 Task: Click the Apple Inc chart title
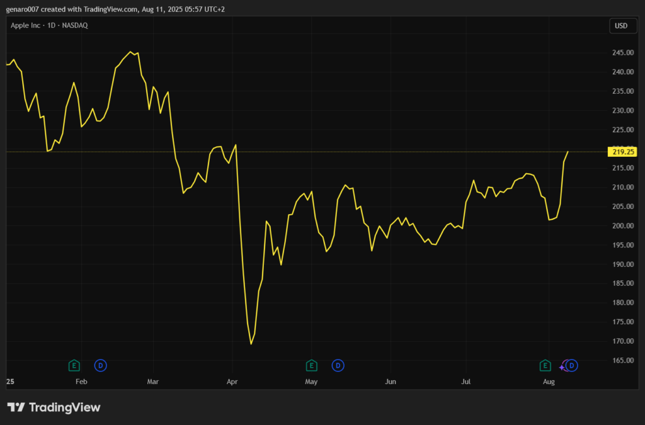(x=49, y=25)
